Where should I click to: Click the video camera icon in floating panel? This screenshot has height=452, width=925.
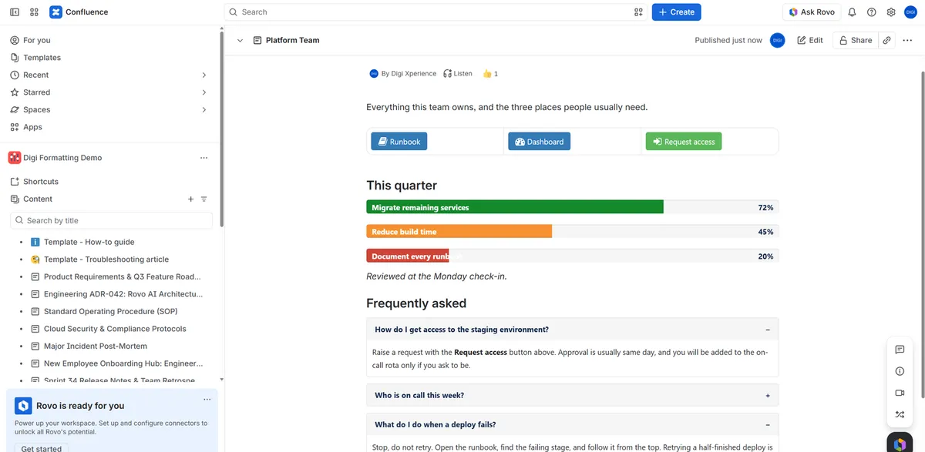pyautogui.click(x=900, y=393)
